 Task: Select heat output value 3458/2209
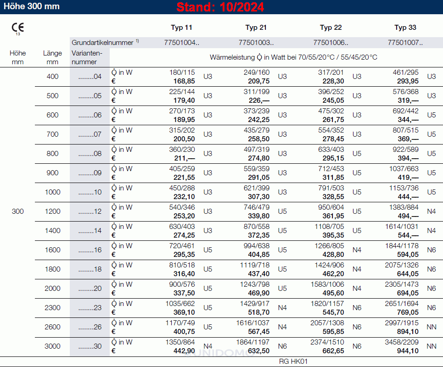click(402, 342)
